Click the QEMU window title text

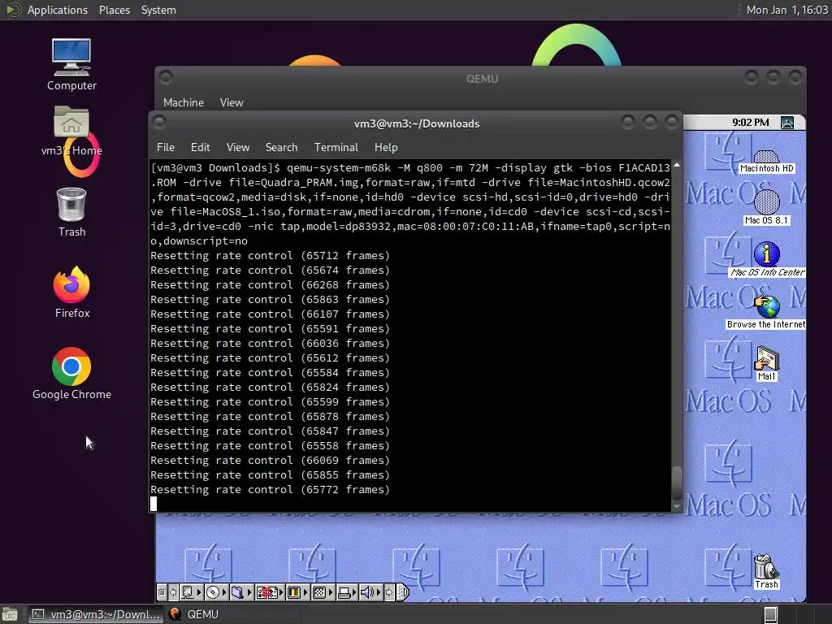pyautogui.click(x=482, y=79)
